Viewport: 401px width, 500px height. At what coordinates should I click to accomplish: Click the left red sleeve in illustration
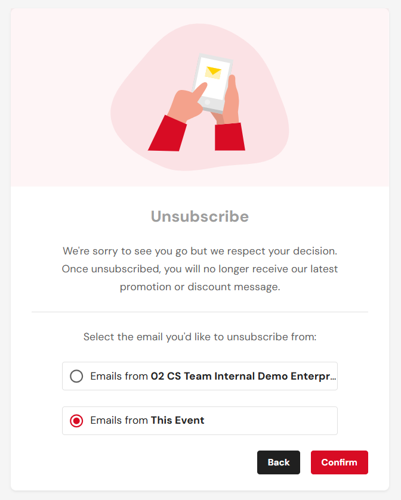point(167,134)
